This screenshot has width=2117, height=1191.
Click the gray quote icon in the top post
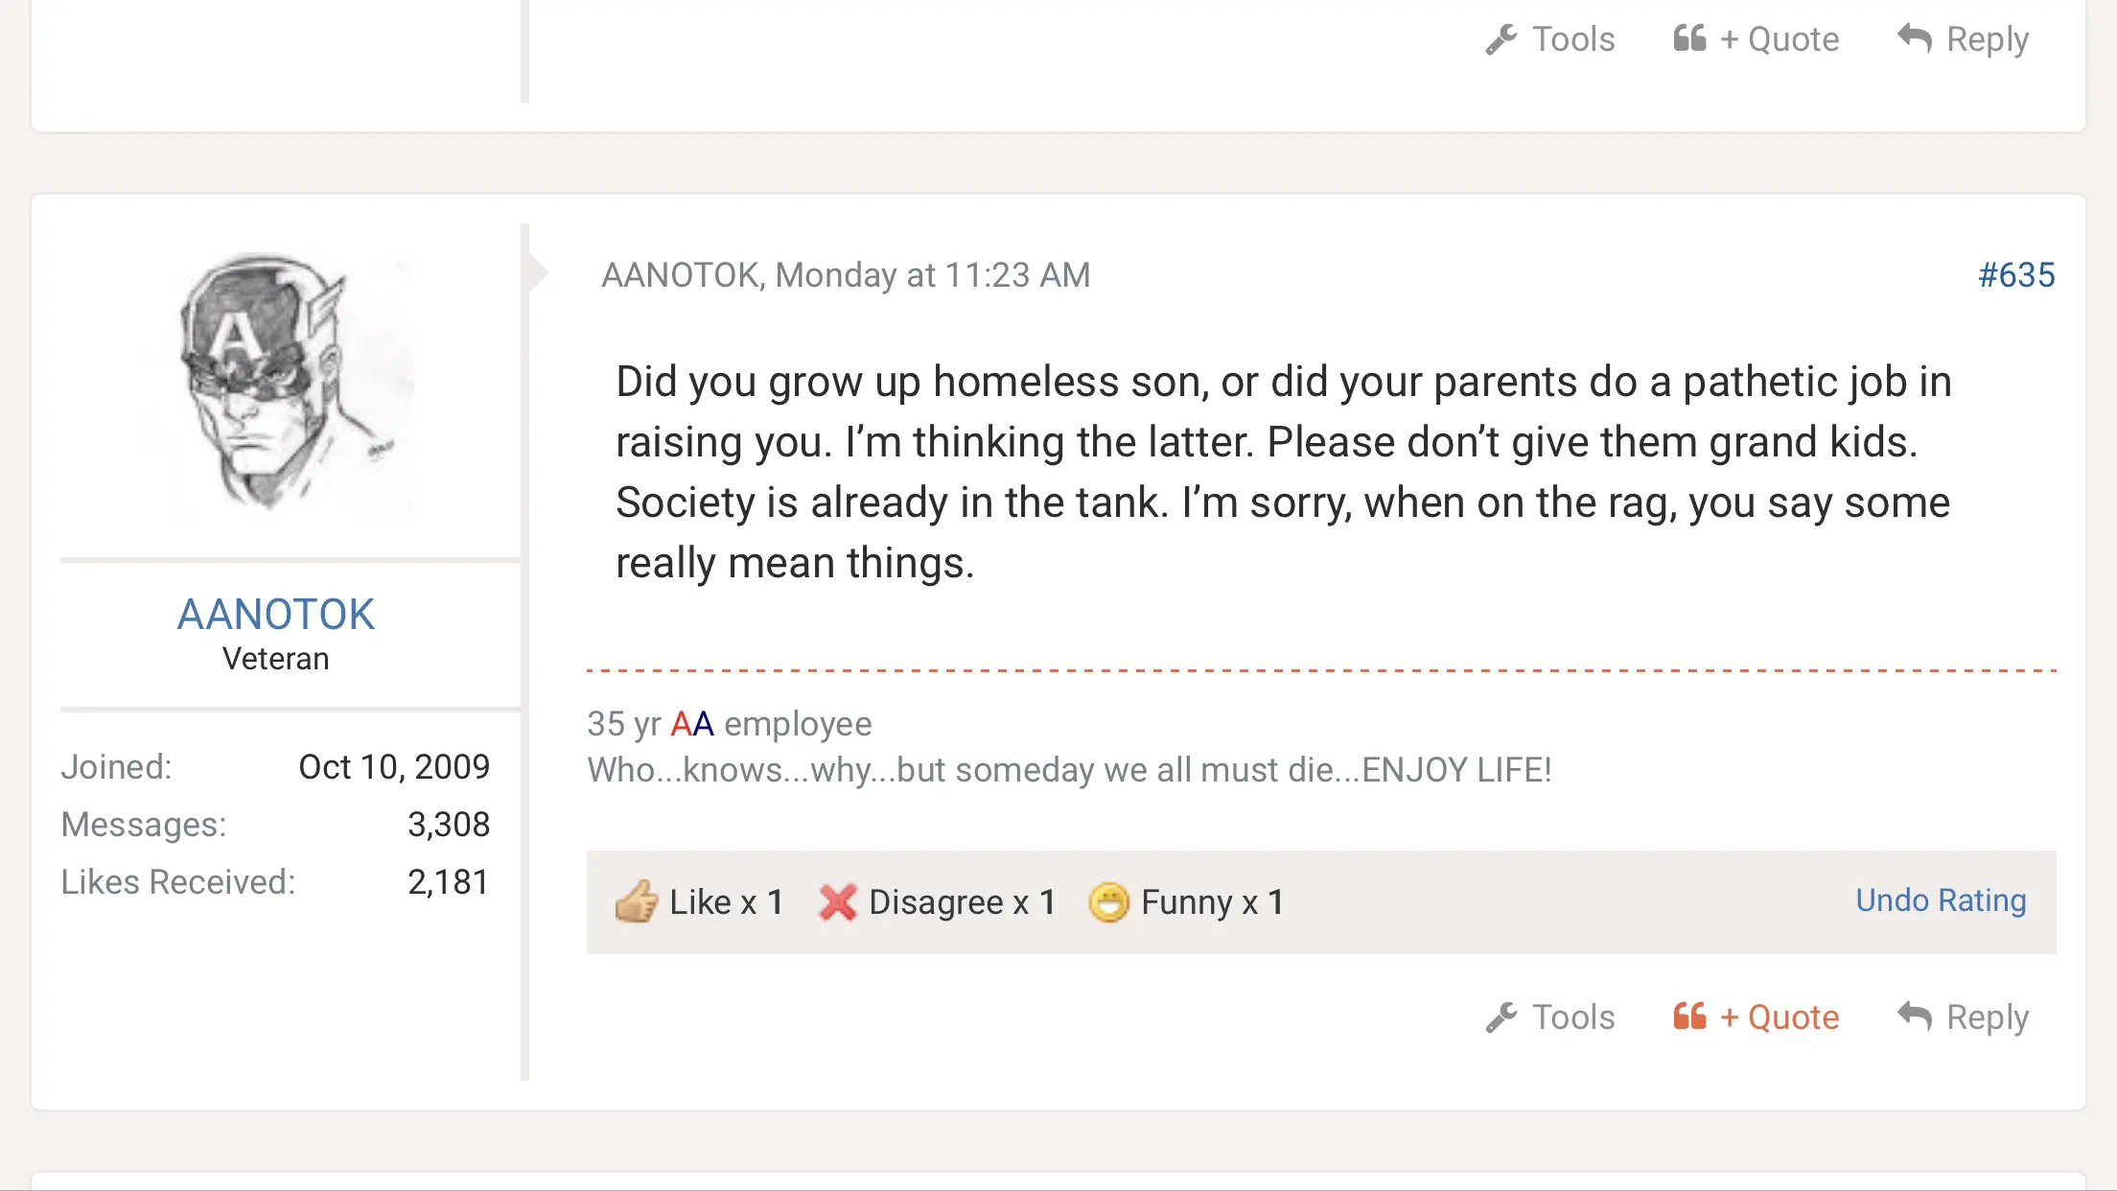pos(1689,38)
